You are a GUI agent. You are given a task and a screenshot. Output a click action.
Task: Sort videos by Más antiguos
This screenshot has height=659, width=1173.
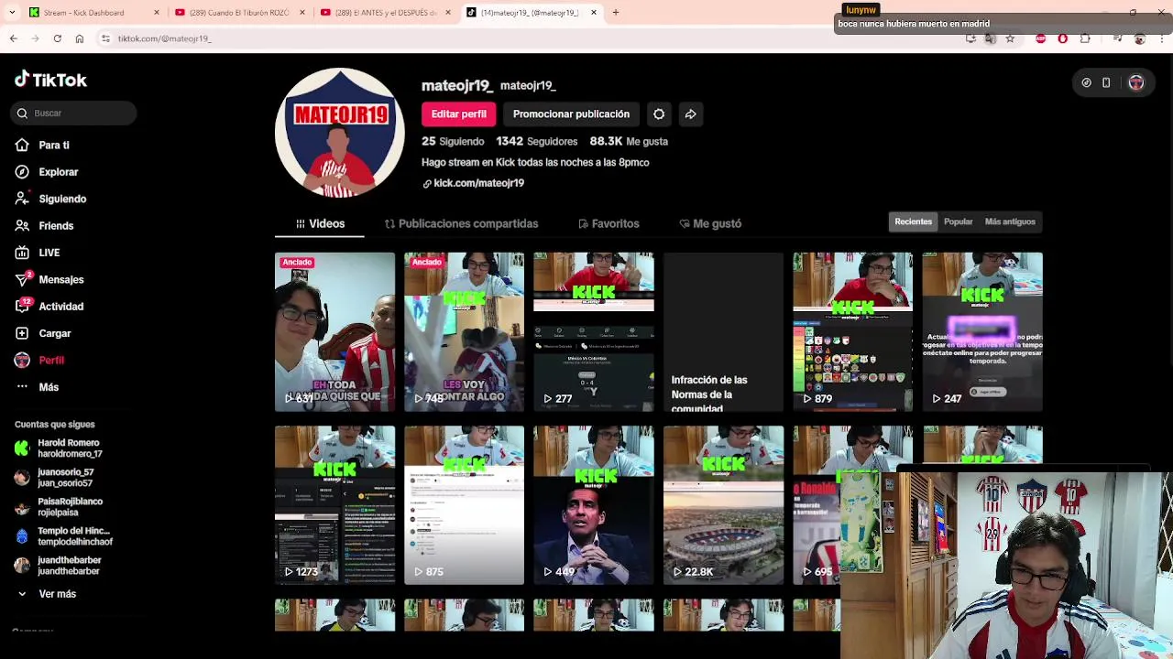click(1010, 221)
